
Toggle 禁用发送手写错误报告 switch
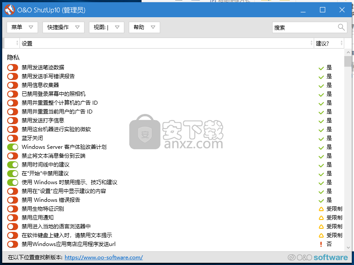12,76
